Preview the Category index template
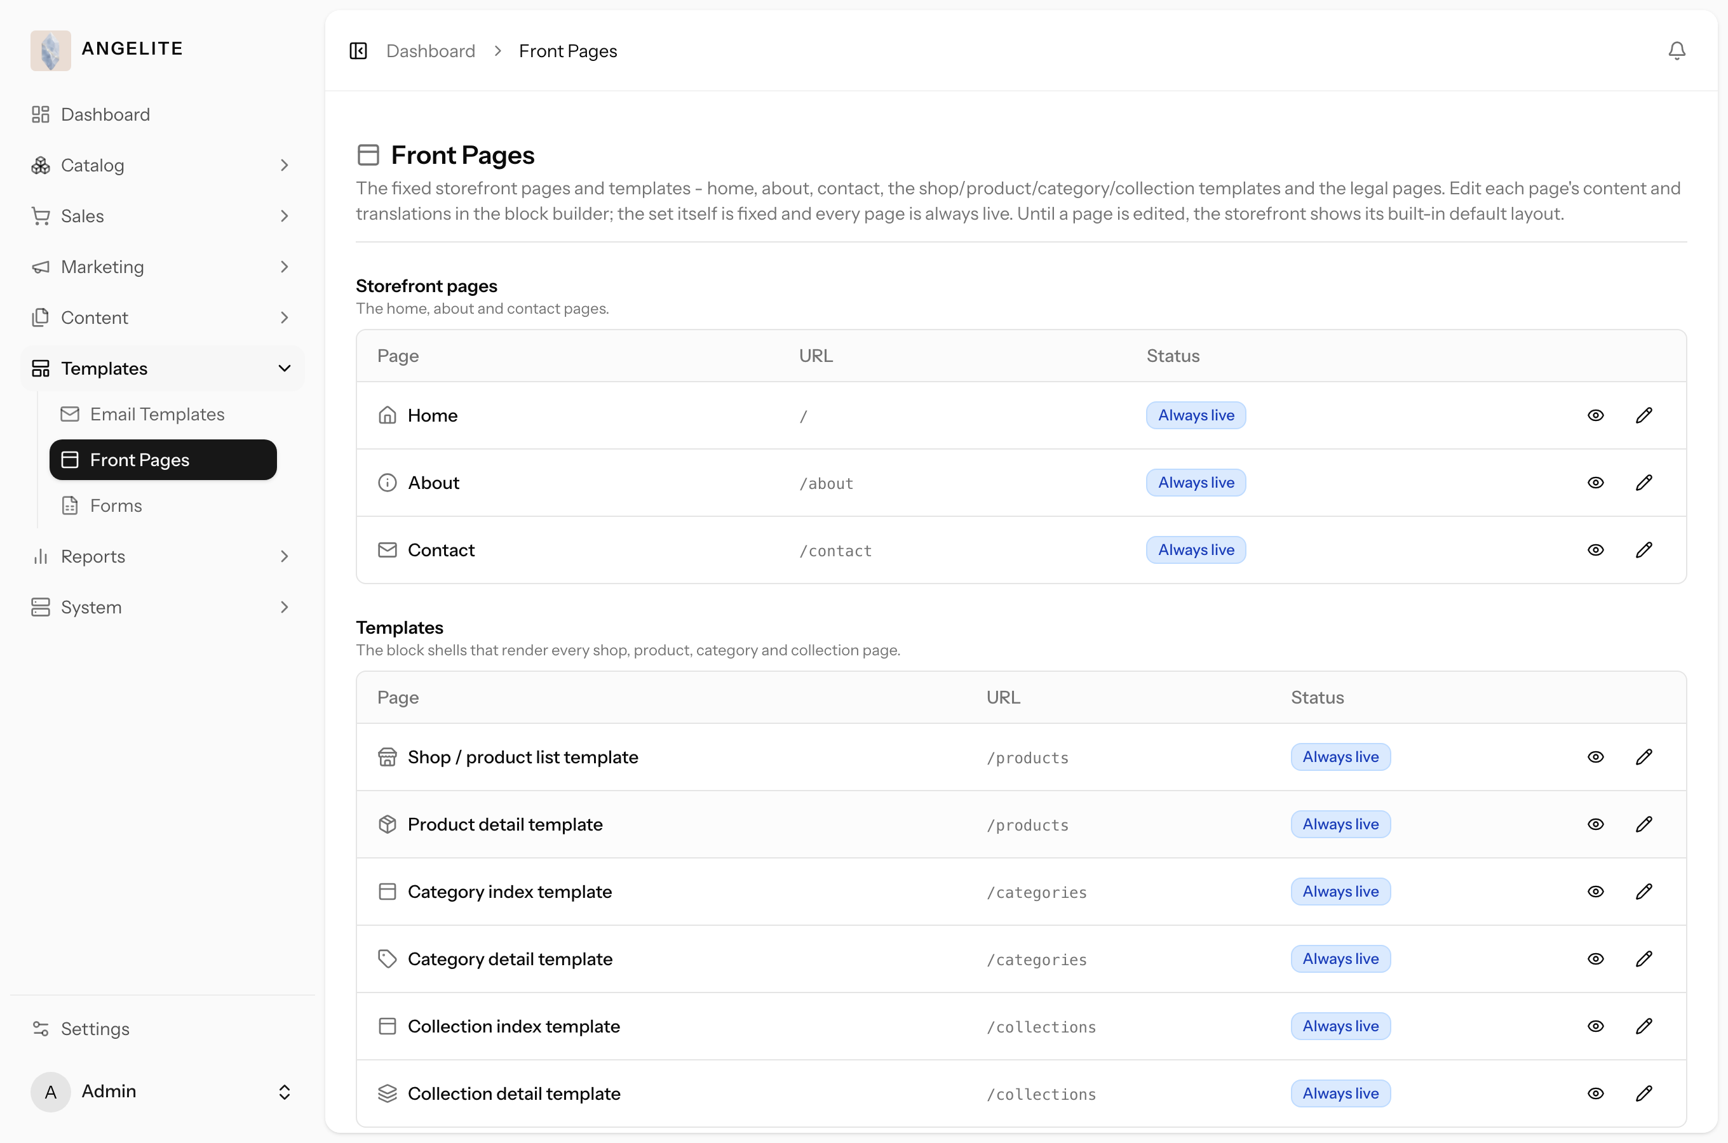 pos(1595,892)
